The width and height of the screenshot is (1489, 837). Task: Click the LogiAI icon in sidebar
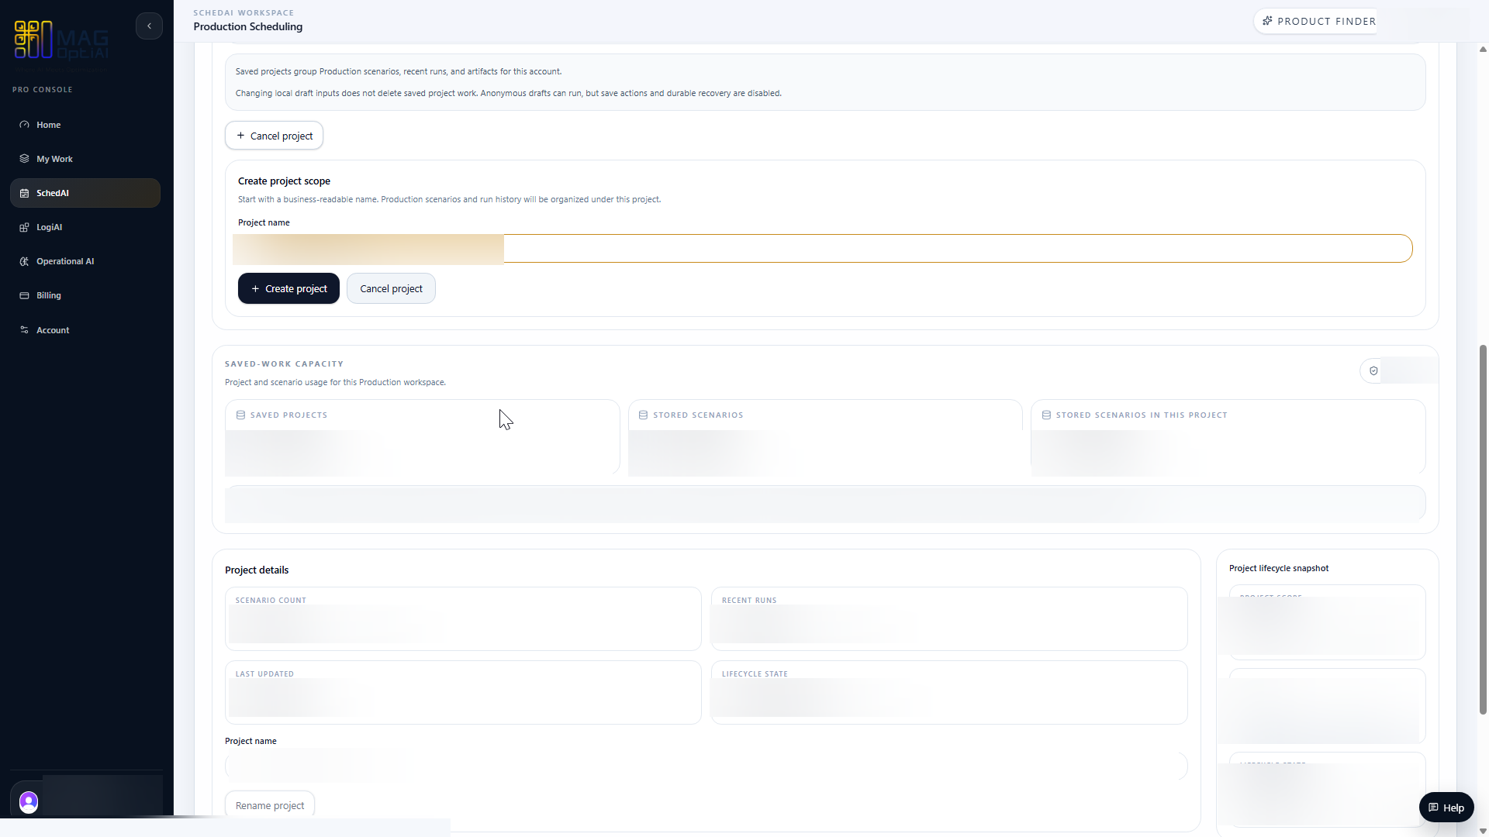tap(24, 227)
